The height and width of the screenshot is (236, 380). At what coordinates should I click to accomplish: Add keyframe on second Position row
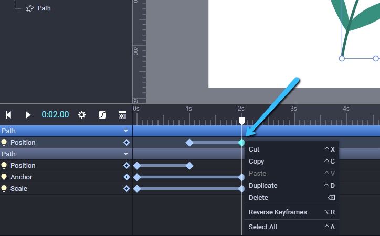[x=126, y=165]
